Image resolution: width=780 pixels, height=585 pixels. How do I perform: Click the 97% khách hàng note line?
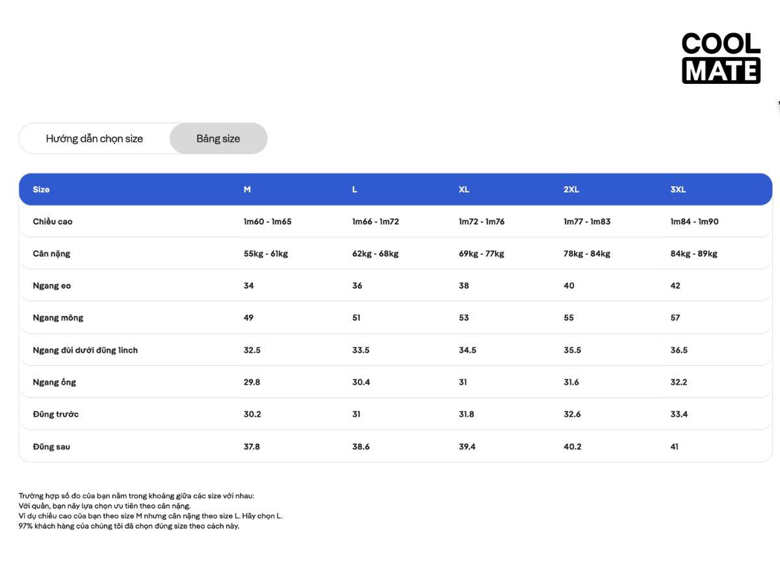[x=129, y=526]
